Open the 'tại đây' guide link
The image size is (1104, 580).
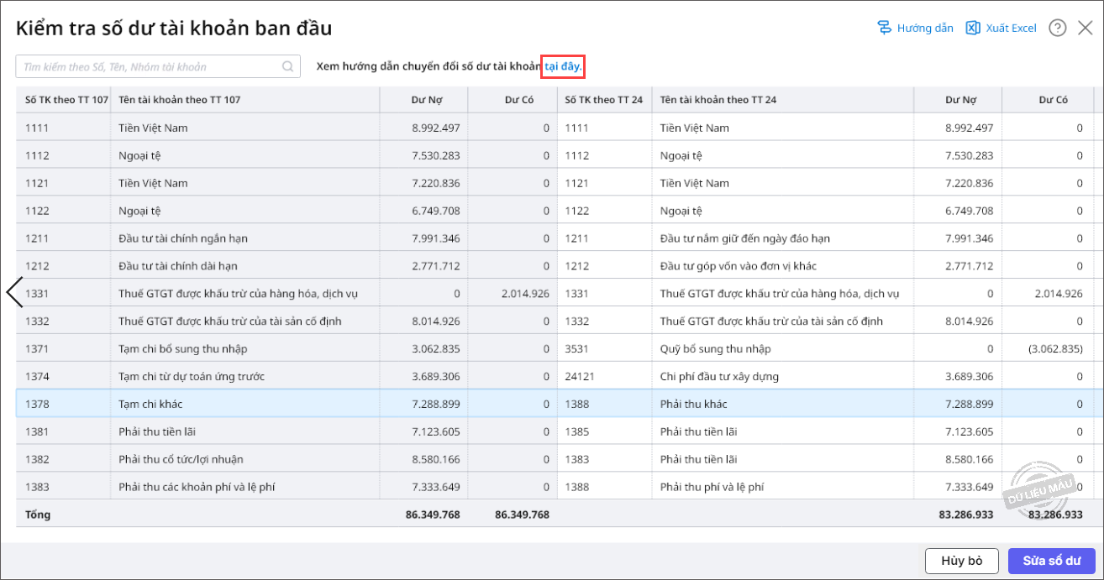(563, 66)
